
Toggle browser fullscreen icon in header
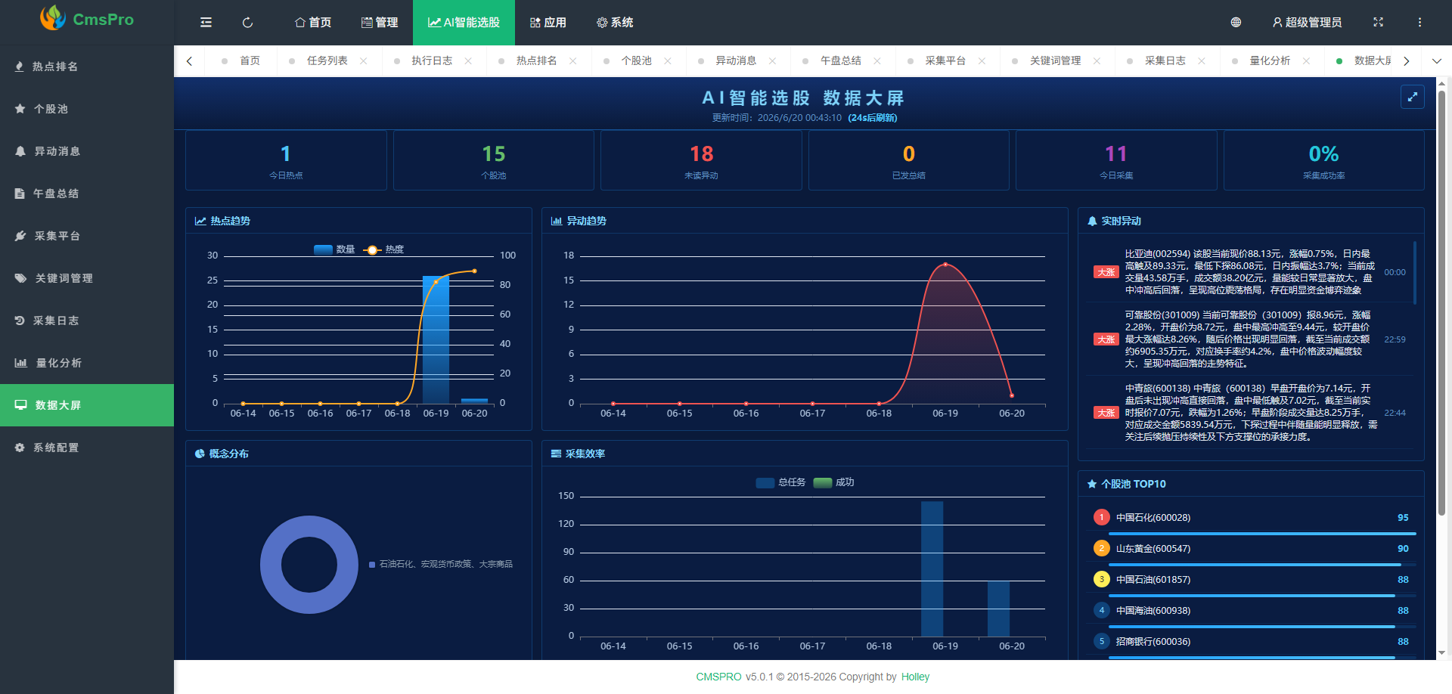click(1378, 23)
